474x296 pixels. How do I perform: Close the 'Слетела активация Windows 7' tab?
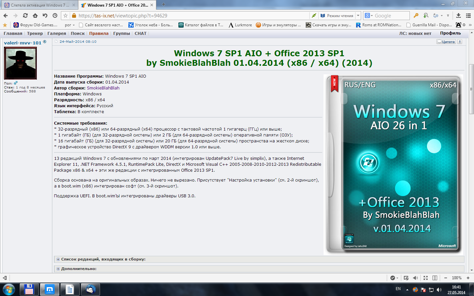point(74,5)
